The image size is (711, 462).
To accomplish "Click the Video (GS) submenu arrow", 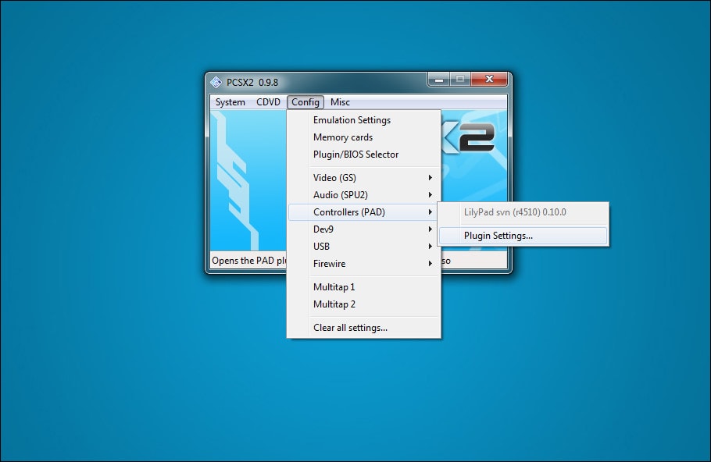I will [431, 178].
